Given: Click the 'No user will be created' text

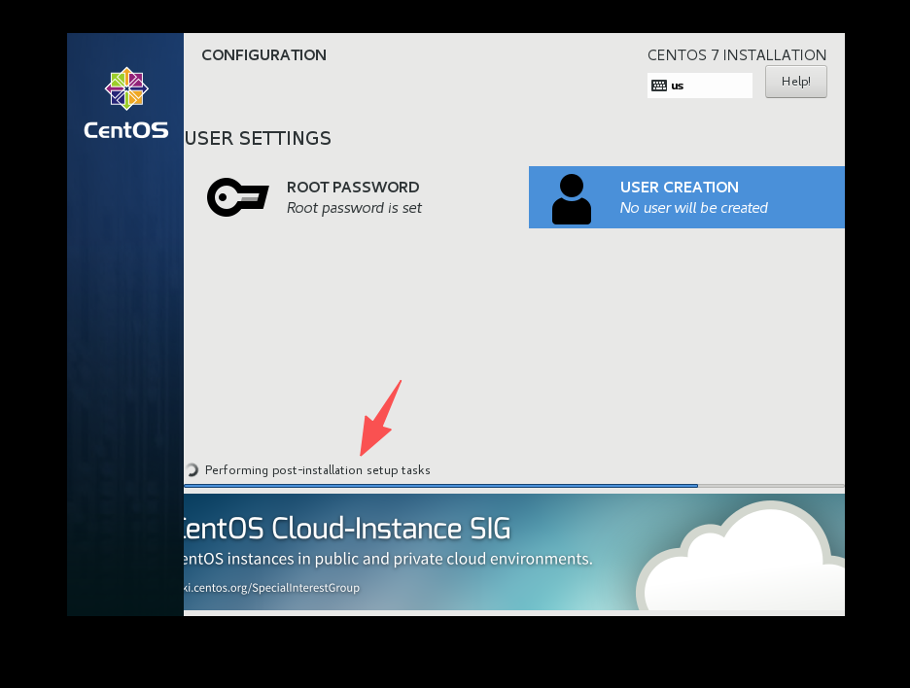Looking at the screenshot, I should click(693, 208).
